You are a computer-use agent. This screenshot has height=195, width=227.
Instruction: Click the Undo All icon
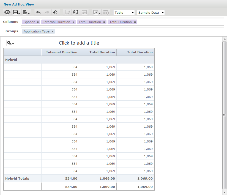pos(55,12)
